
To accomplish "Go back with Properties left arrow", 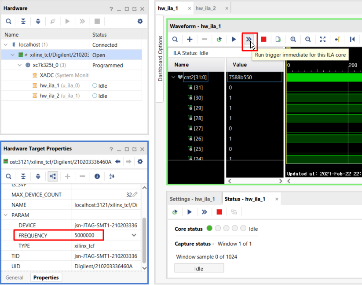I will coord(118,162).
